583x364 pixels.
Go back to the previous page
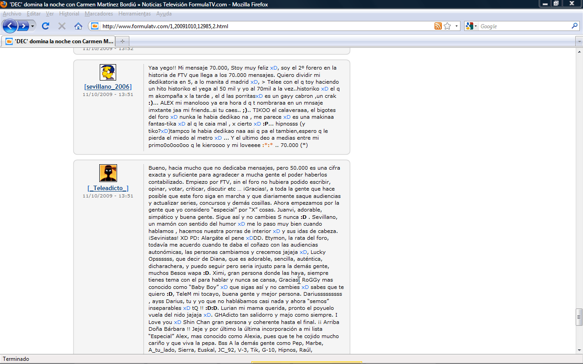click(10, 26)
